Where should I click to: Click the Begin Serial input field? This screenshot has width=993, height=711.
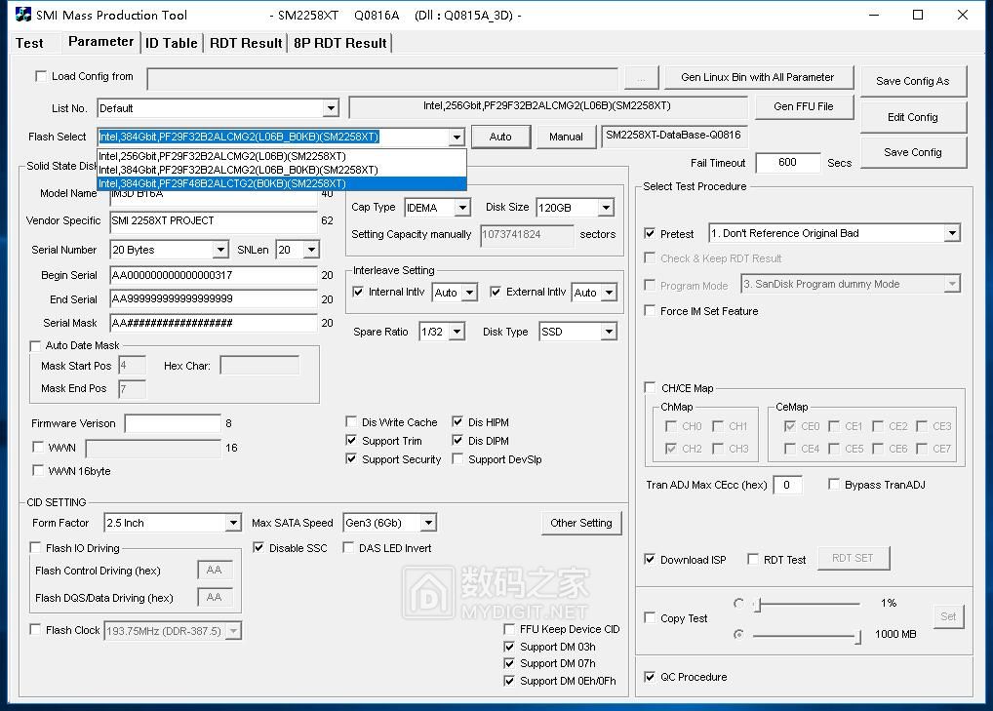click(x=214, y=275)
